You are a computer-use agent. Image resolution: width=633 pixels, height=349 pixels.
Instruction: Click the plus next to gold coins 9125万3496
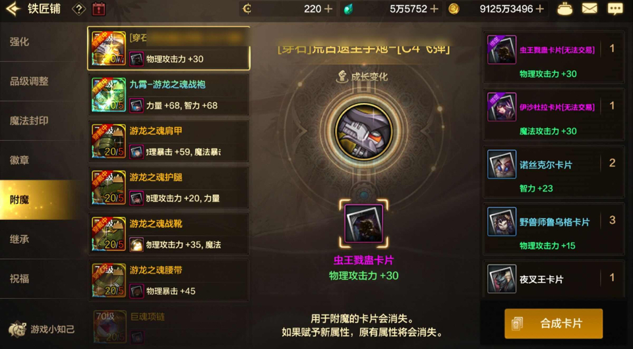click(x=540, y=9)
